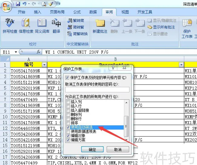
Task: Open 同义词库 thesaurus
Action: pyautogui.click(x=42, y=26)
